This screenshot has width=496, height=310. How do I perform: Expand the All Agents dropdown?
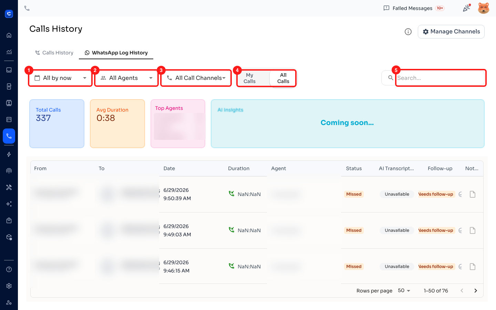coord(126,78)
